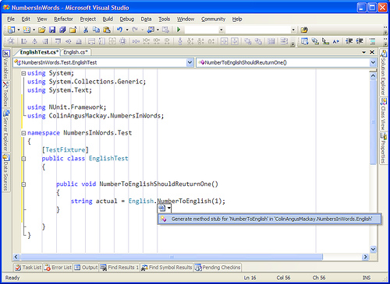
Task: Click the horizontal scrollbar left arrow
Action: tap(16, 257)
